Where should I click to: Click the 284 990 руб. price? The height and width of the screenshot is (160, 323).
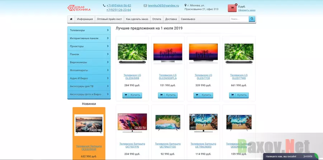click(132, 85)
